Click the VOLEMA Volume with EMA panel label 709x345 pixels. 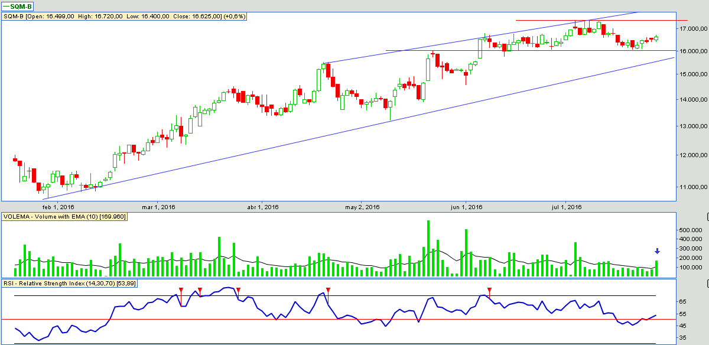point(64,217)
